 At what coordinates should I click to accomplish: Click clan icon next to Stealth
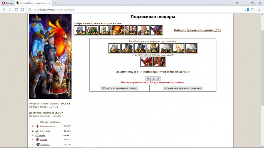[x=37, y=140]
